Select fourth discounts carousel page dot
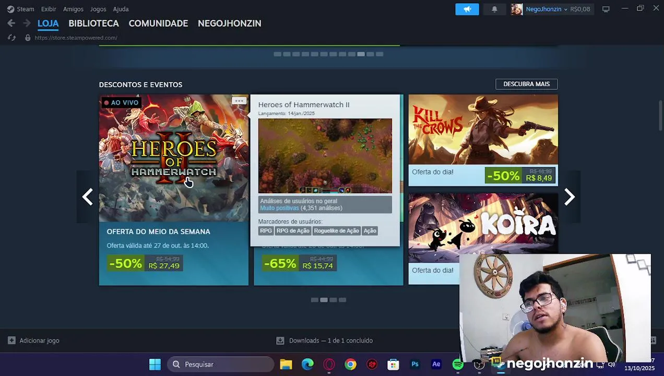The width and height of the screenshot is (664, 376). 342,300
